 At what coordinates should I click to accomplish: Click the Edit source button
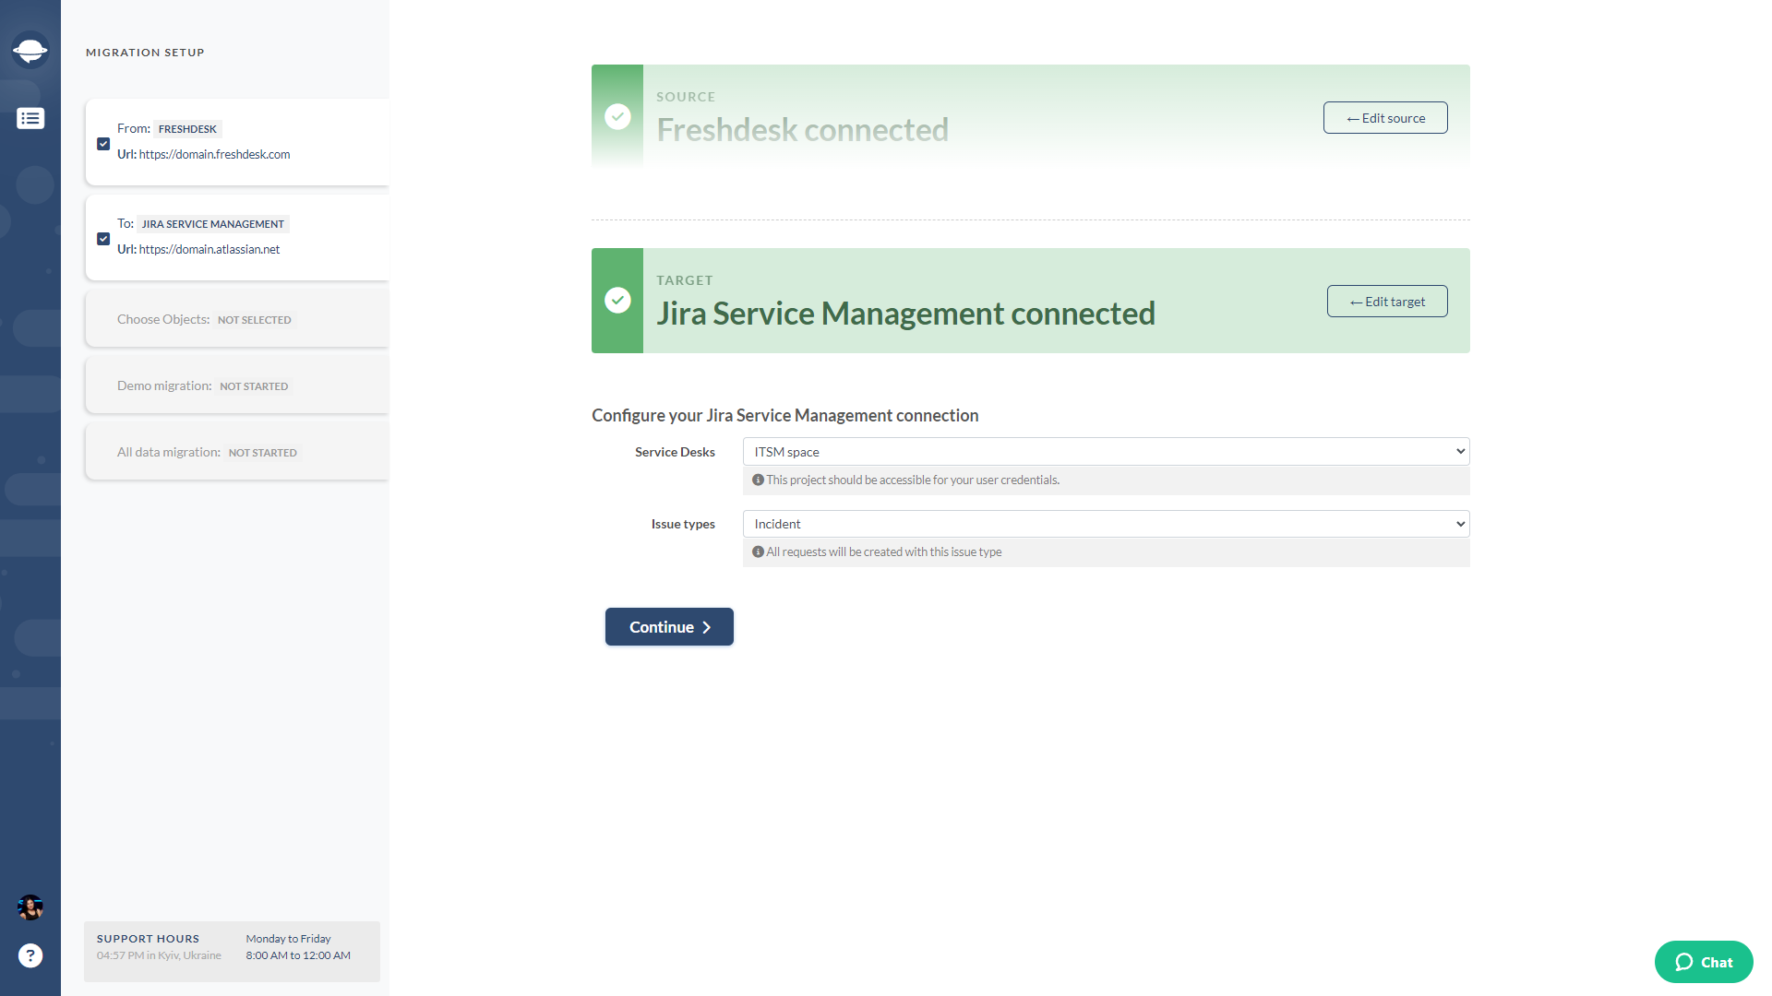(x=1385, y=118)
